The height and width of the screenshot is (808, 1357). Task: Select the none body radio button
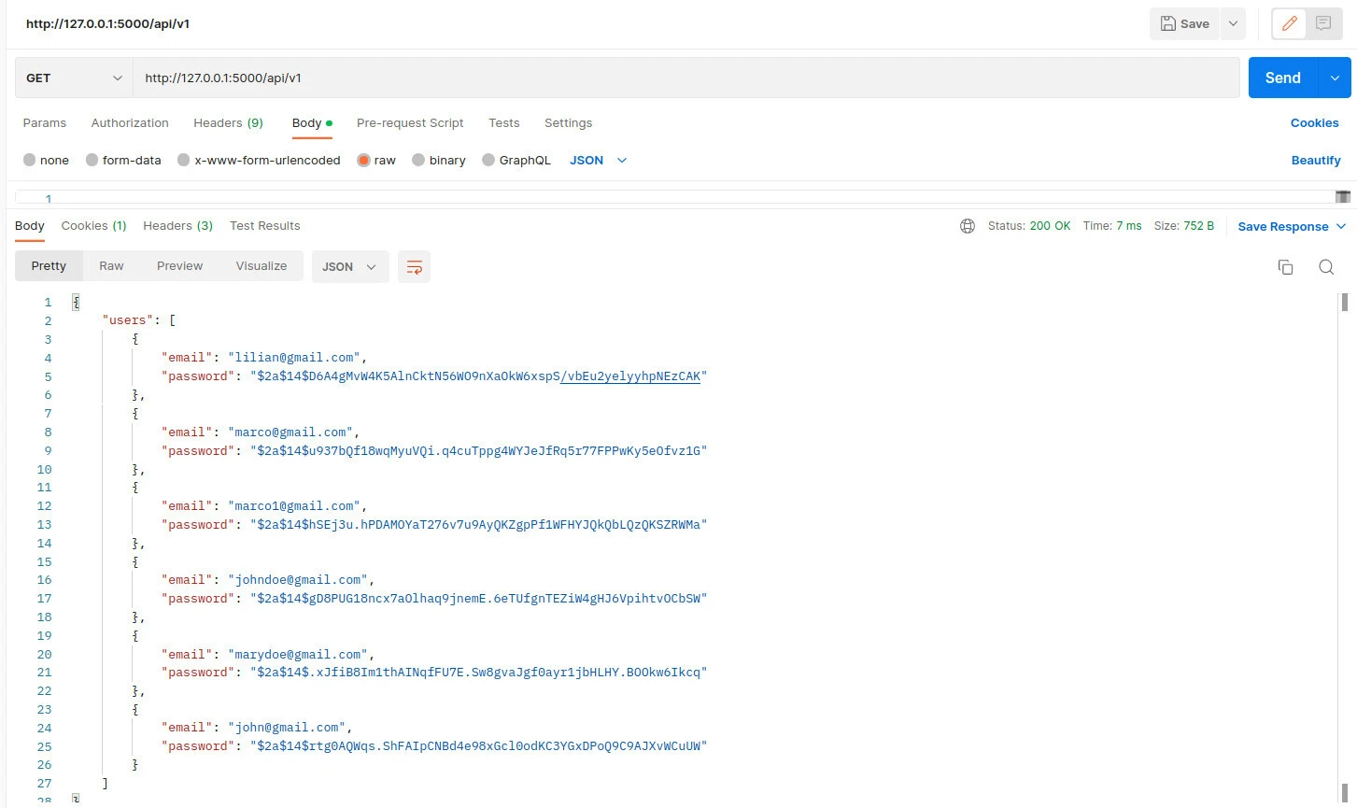[x=30, y=160]
